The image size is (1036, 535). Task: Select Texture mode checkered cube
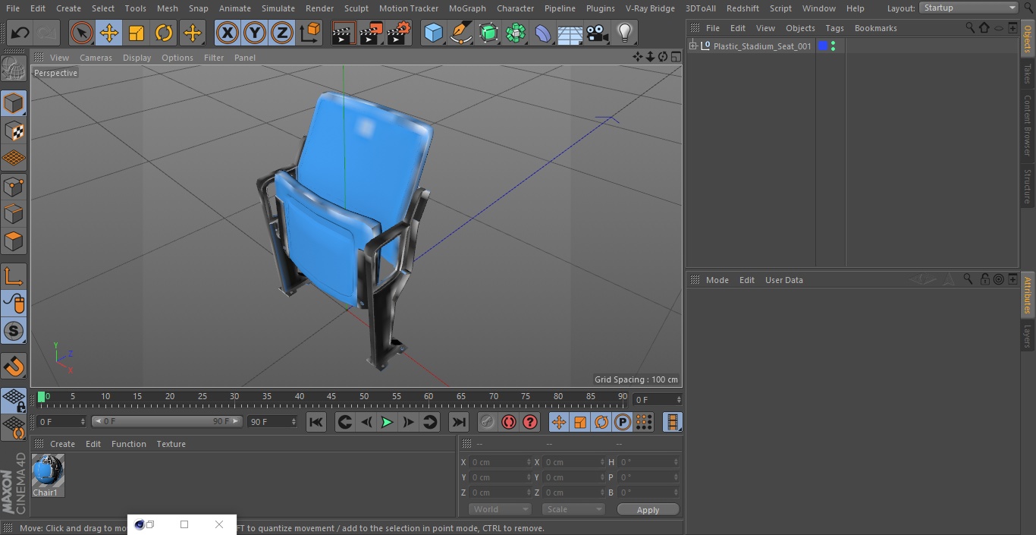coord(14,131)
